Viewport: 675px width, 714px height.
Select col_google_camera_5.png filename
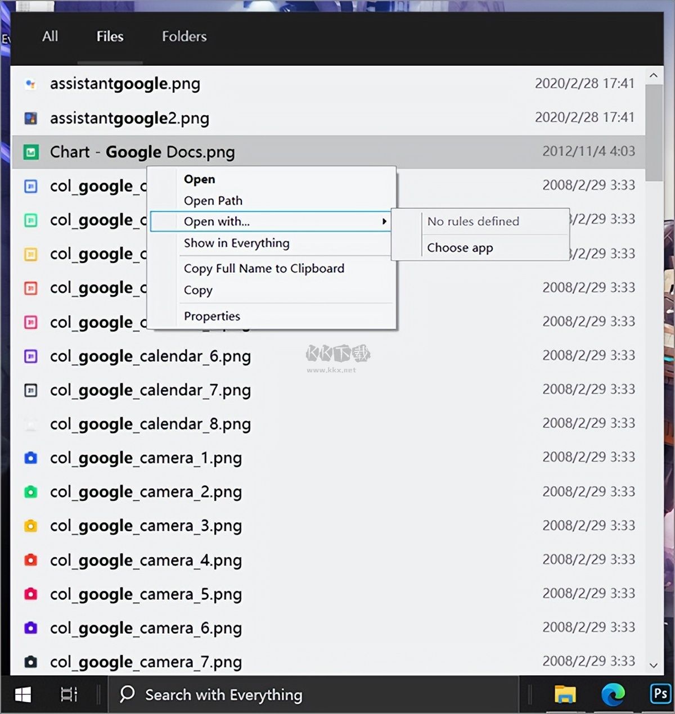(146, 594)
